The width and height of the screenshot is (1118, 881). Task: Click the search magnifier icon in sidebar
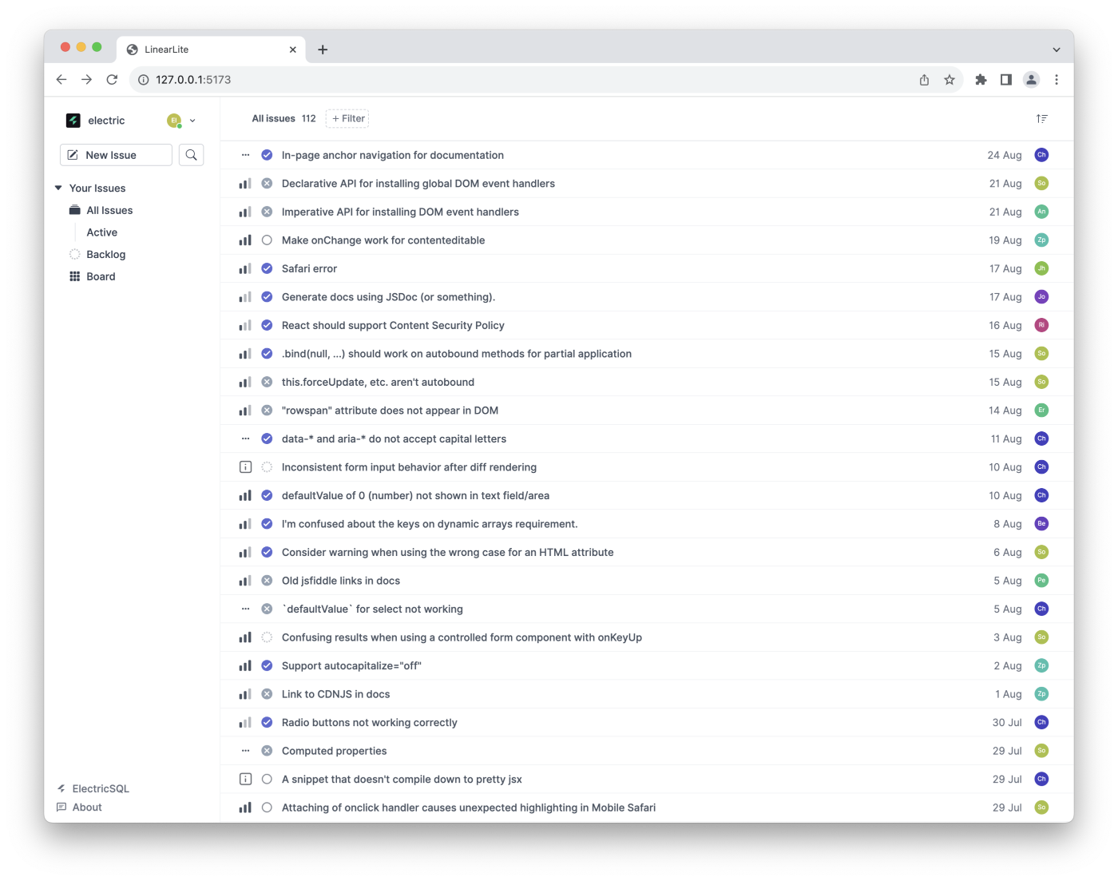(191, 155)
